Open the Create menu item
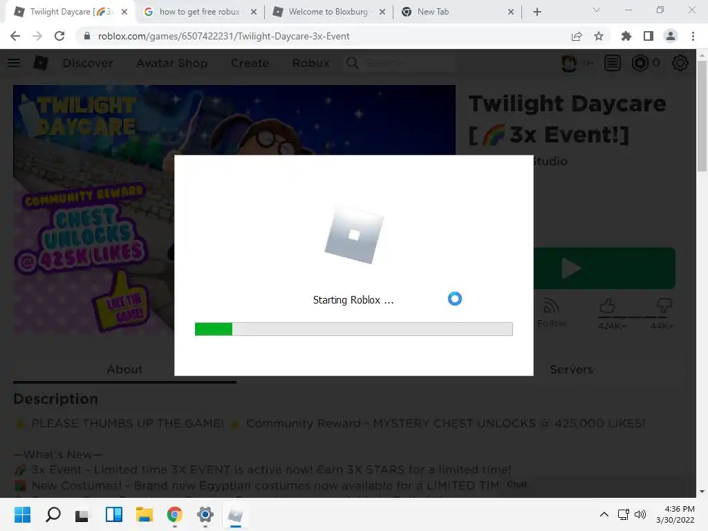Image resolution: width=708 pixels, height=531 pixels. (250, 63)
